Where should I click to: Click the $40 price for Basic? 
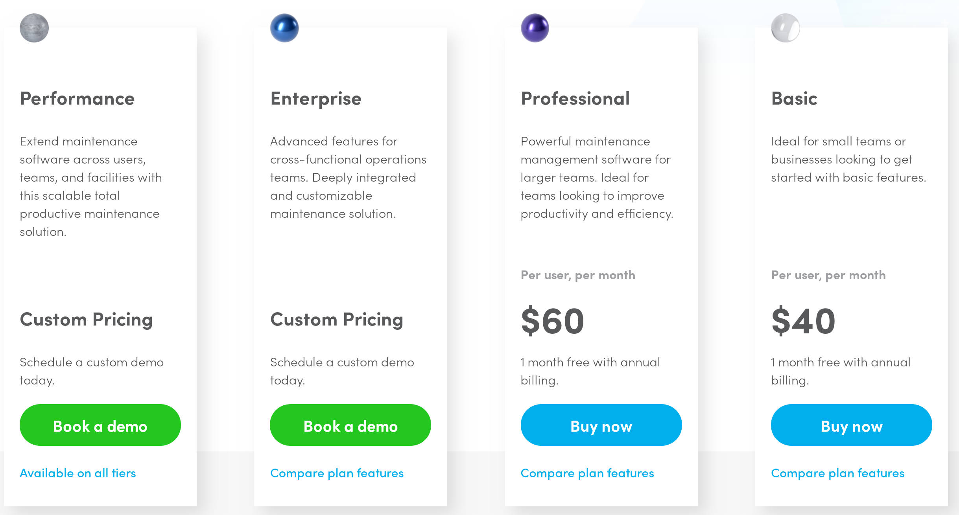(x=802, y=321)
